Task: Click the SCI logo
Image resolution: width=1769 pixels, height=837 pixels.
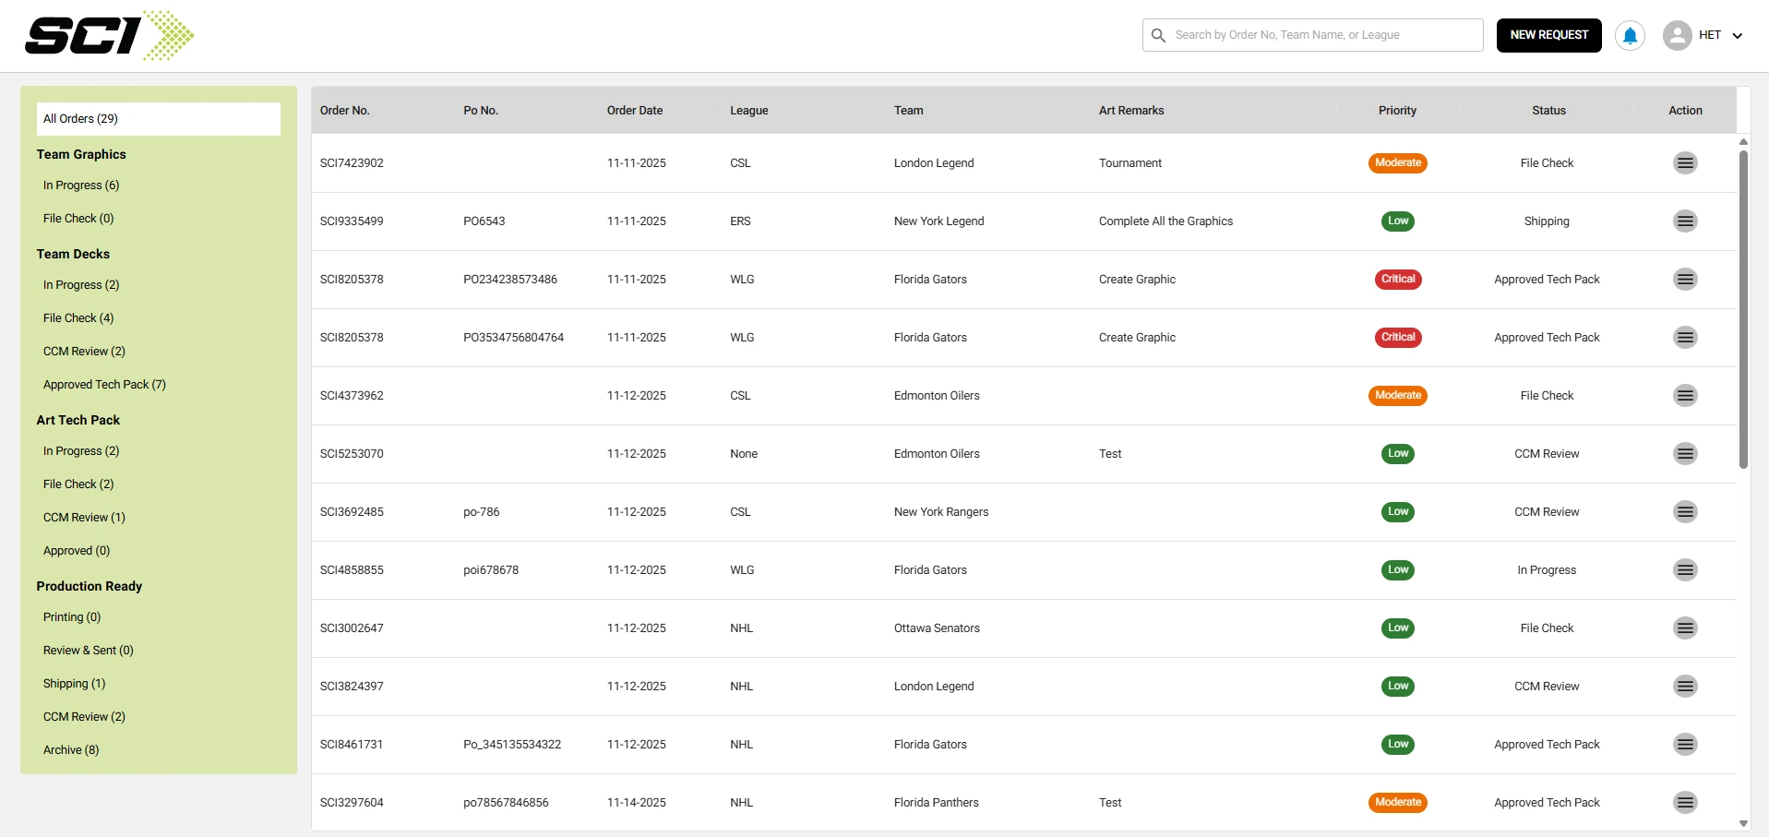Action: click(x=109, y=36)
